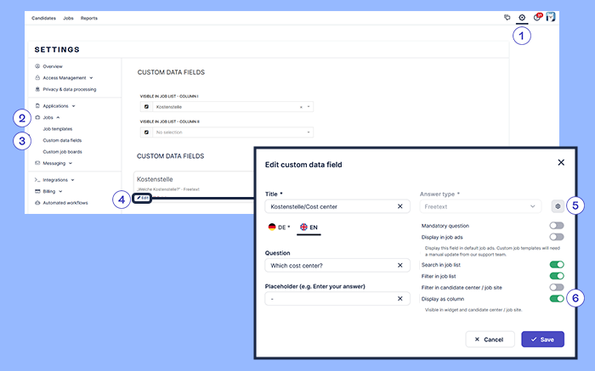Open the user profile avatar
The image size is (595, 371).
tap(551, 17)
